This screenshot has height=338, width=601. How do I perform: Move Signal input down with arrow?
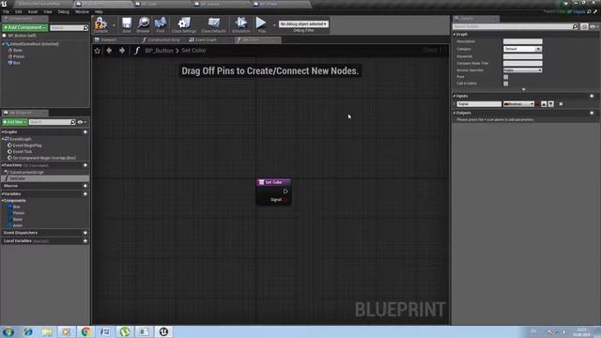click(x=551, y=104)
